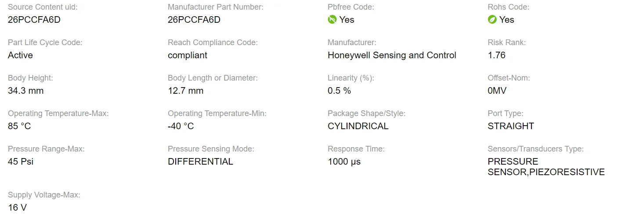625x215 pixels.
Task: Click the STRAIGHT port type value
Action: (511, 126)
